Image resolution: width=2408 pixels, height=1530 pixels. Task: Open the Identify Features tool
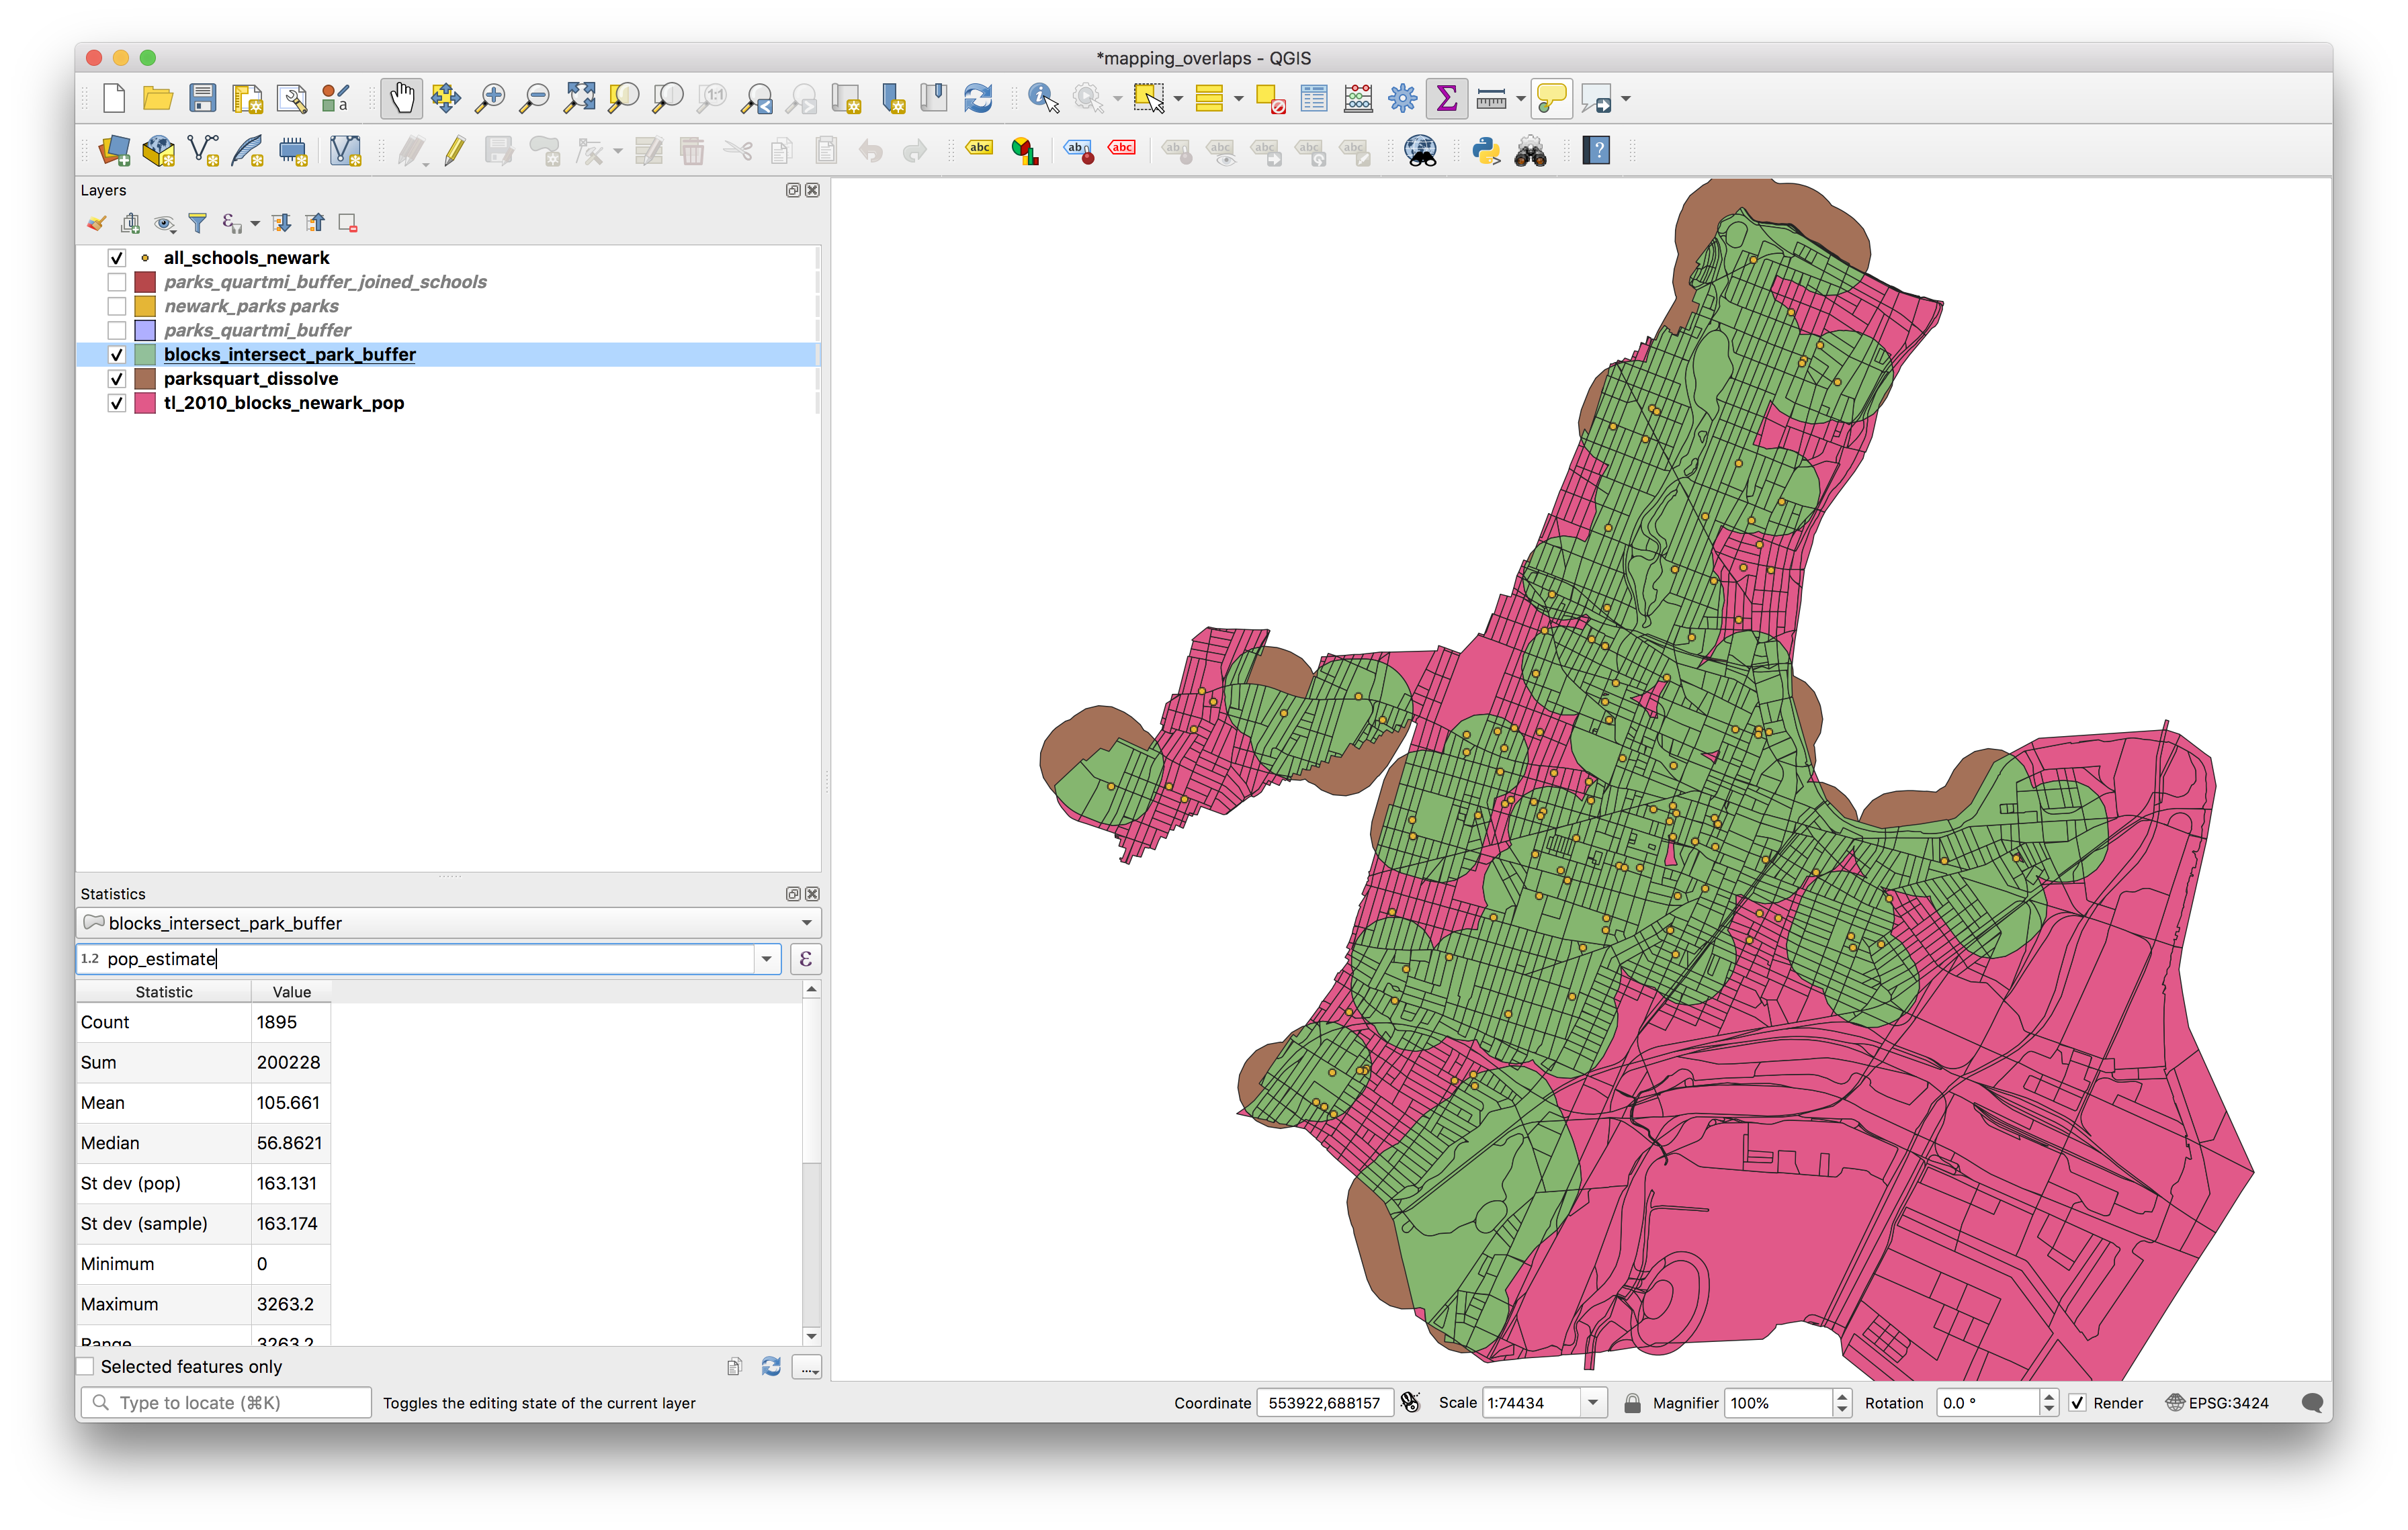coord(1042,98)
